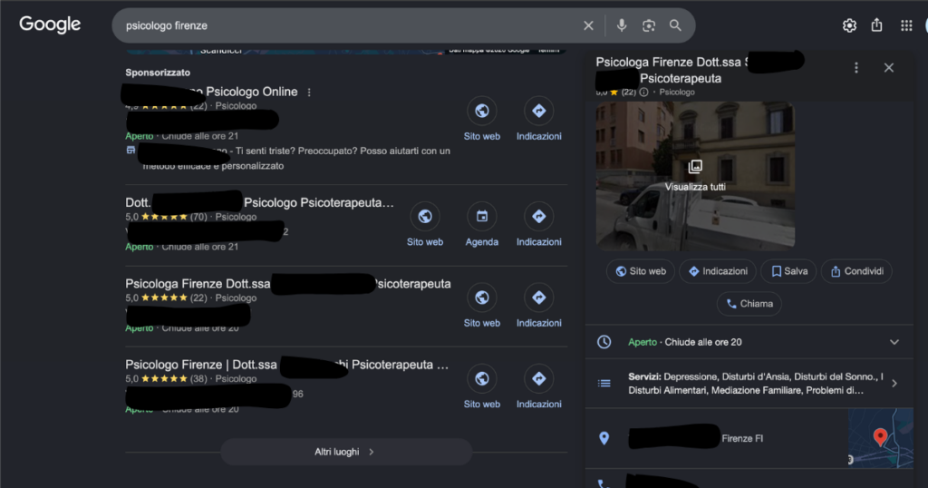This screenshot has height=488, width=928.
Task: Submit search with magnifying glass icon
Action: (675, 25)
